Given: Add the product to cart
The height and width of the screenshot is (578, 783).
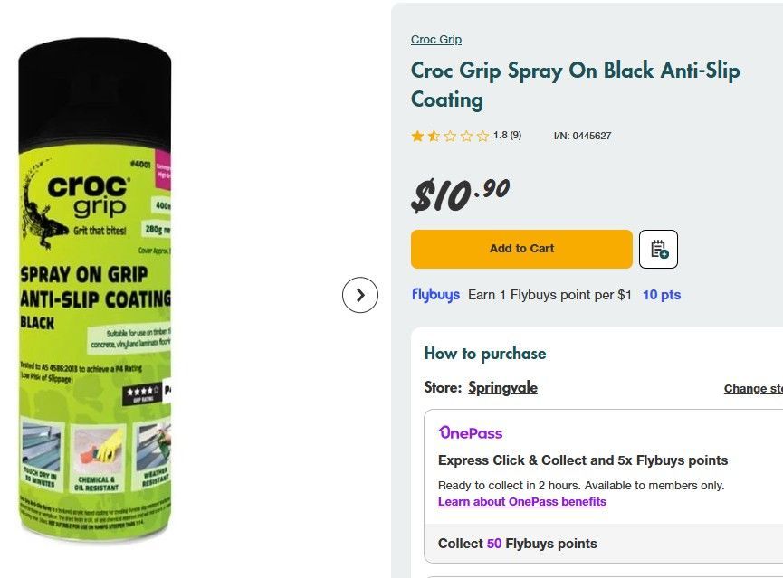Looking at the screenshot, I should (x=521, y=249).
